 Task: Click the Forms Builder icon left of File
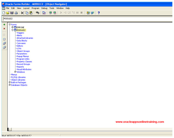click(x=4, y=8)
